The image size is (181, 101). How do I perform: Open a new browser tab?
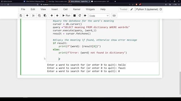(115, 1)
